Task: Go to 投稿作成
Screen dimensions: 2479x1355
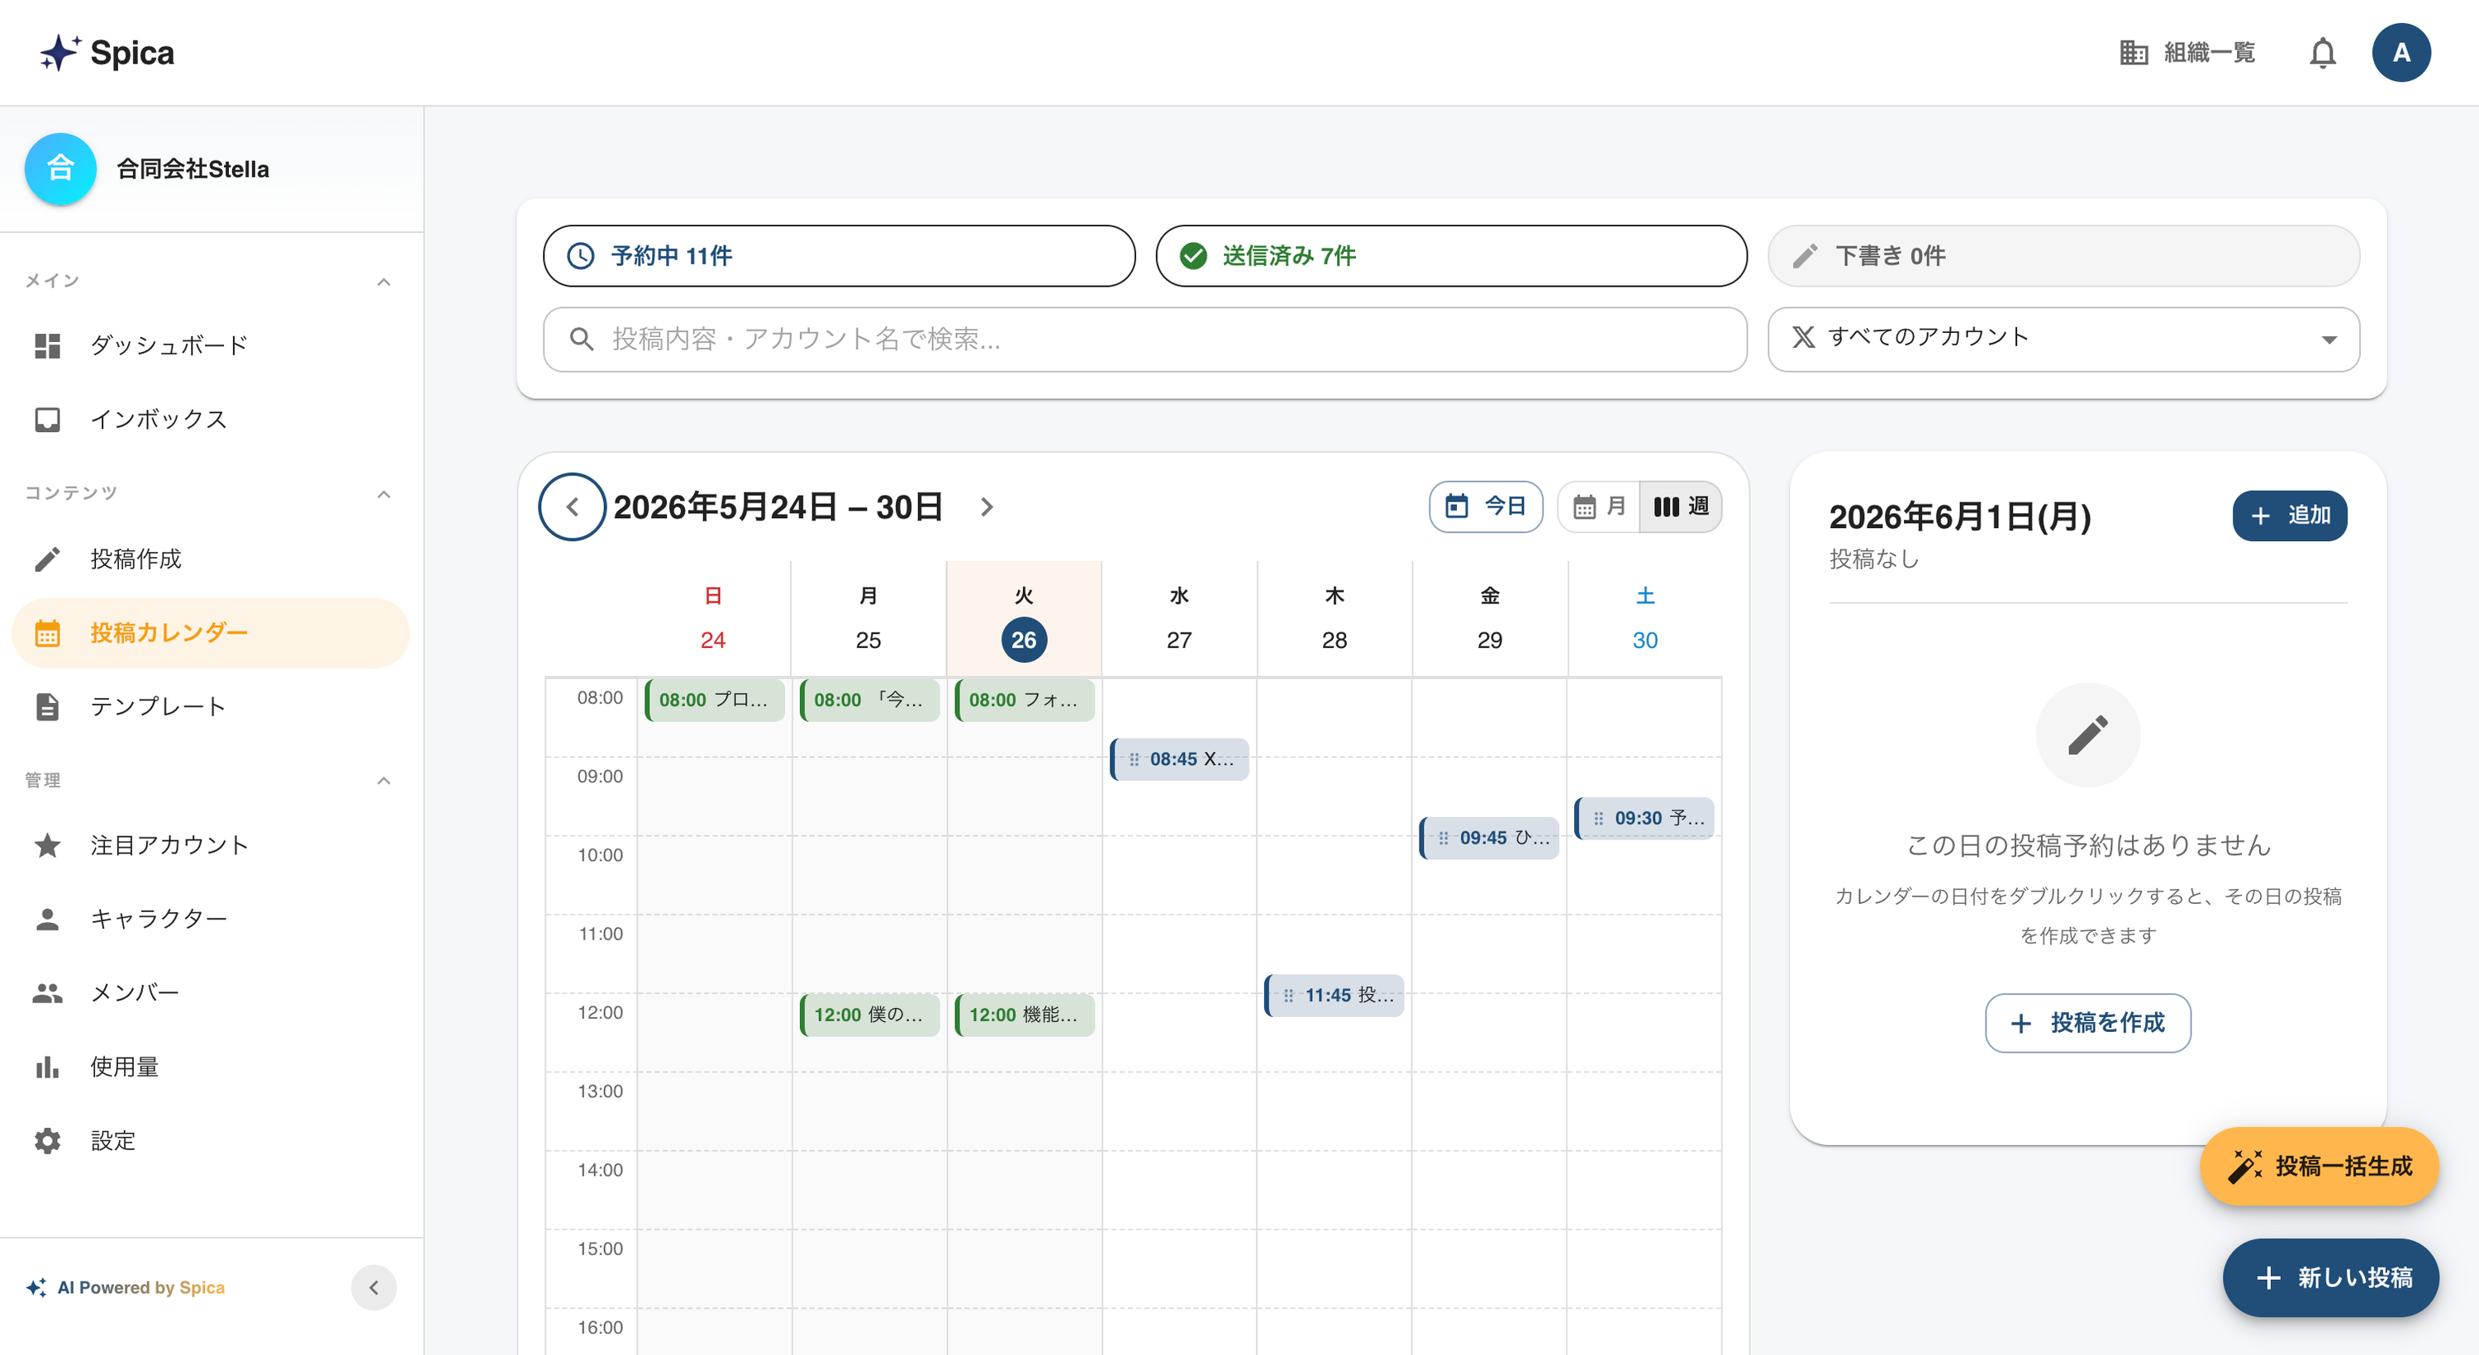Action: (x=211, y=559)
